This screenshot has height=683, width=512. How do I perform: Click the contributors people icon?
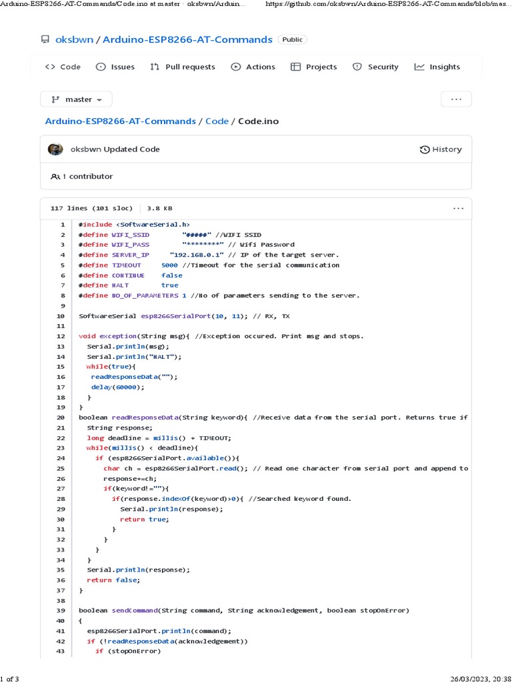pos(55,177)
